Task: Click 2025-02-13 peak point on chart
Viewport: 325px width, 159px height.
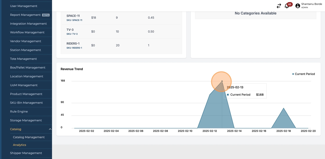Action: click(222, 81)
